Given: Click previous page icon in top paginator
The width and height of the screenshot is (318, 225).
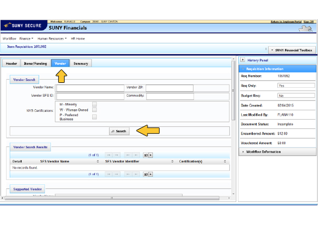Looking at the screenshot, I should point(116,155).
